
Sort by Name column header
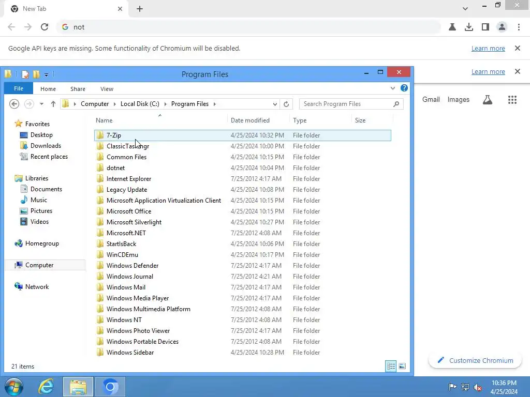104,120
